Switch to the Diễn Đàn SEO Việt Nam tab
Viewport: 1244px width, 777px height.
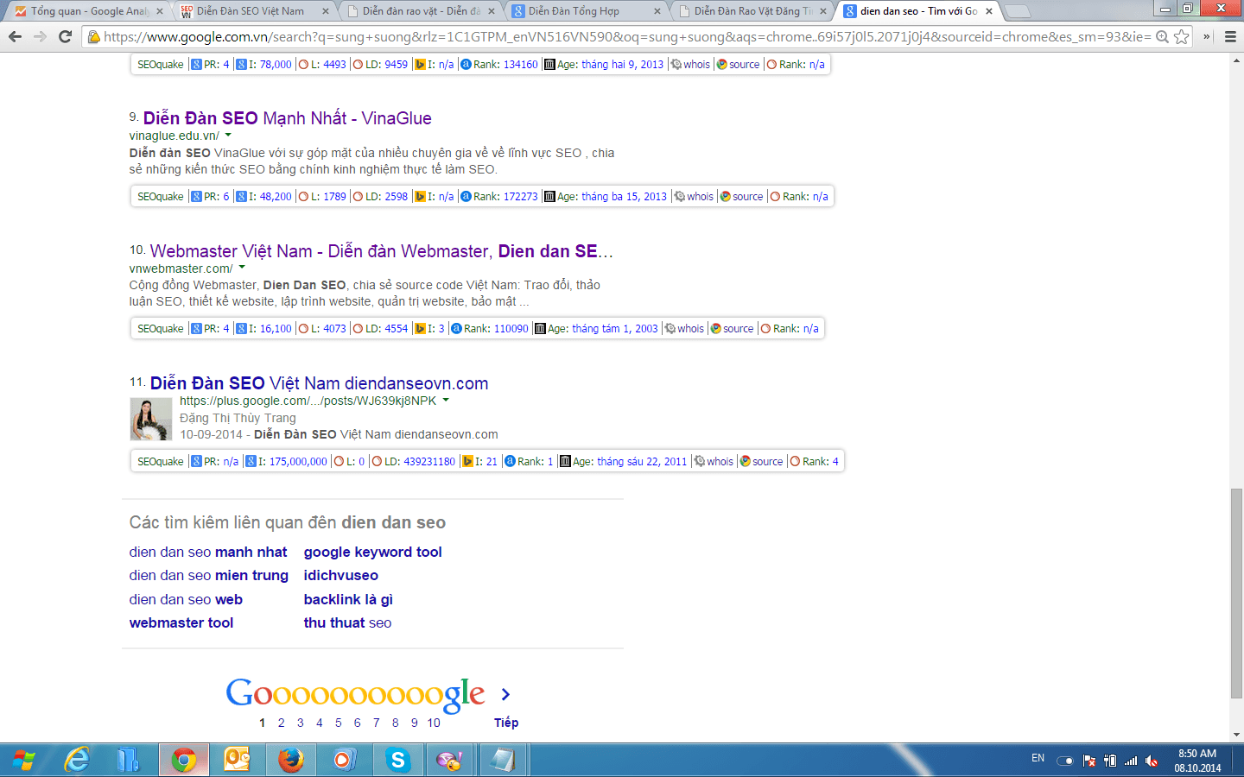coord(255,11)
